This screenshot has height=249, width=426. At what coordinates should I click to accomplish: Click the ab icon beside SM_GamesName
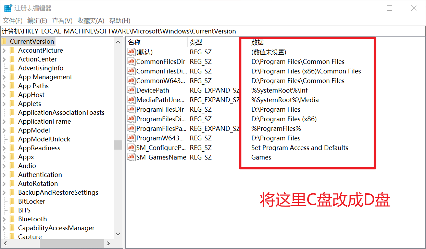(x=131, y=157)
